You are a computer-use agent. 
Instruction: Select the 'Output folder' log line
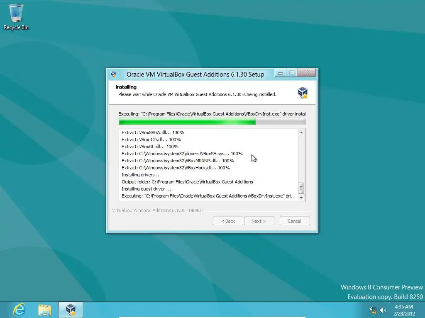pos(187,182)
